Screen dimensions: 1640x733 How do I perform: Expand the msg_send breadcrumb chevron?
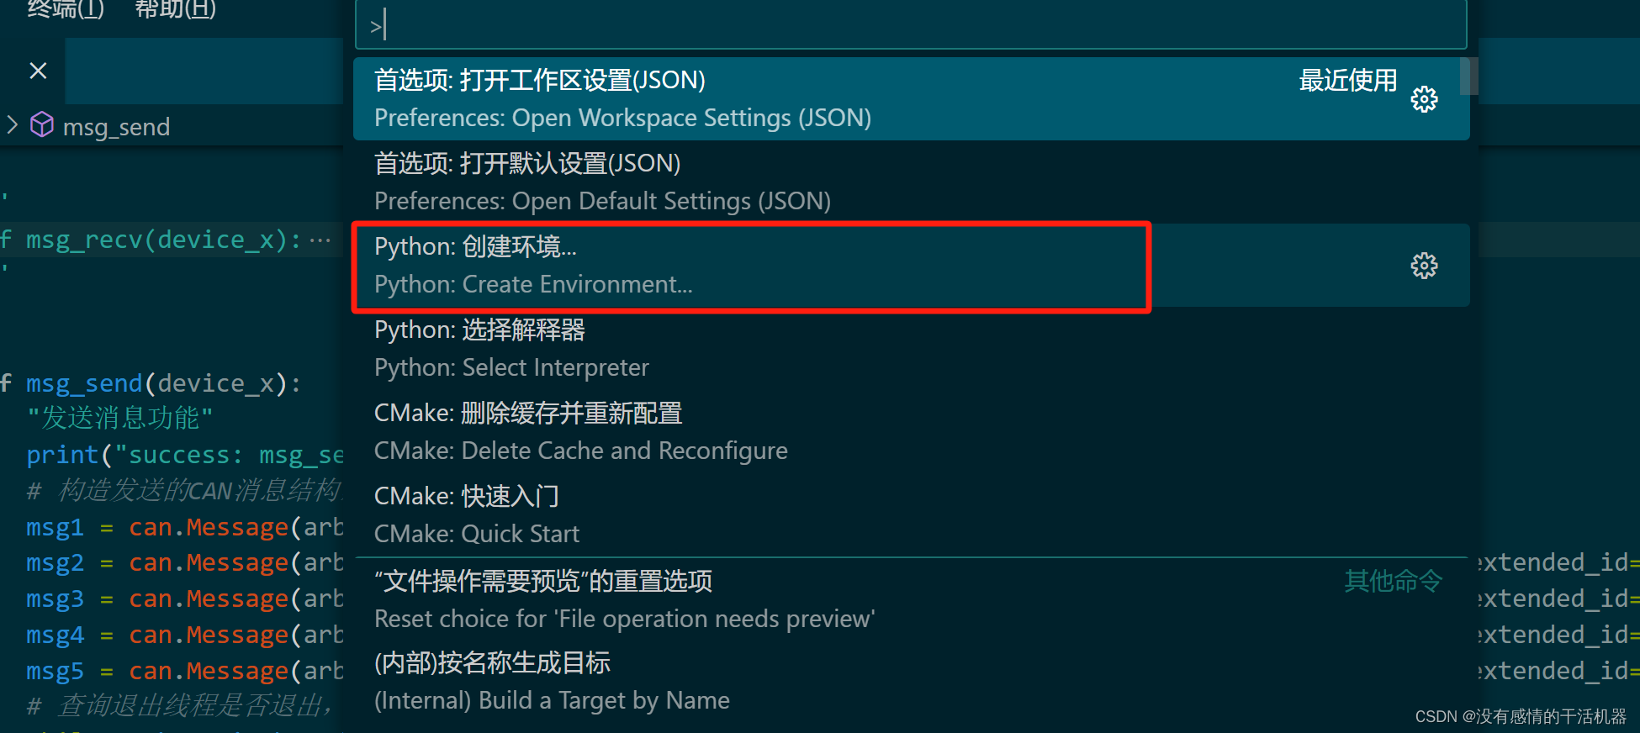[x=12, y=124]
